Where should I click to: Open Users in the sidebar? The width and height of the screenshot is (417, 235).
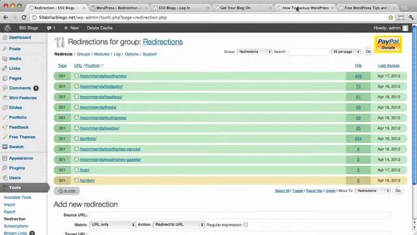tap(14, 178)
